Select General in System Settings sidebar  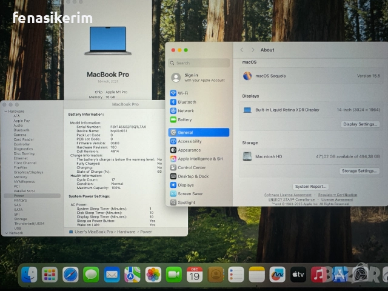[x=199, y=132]
